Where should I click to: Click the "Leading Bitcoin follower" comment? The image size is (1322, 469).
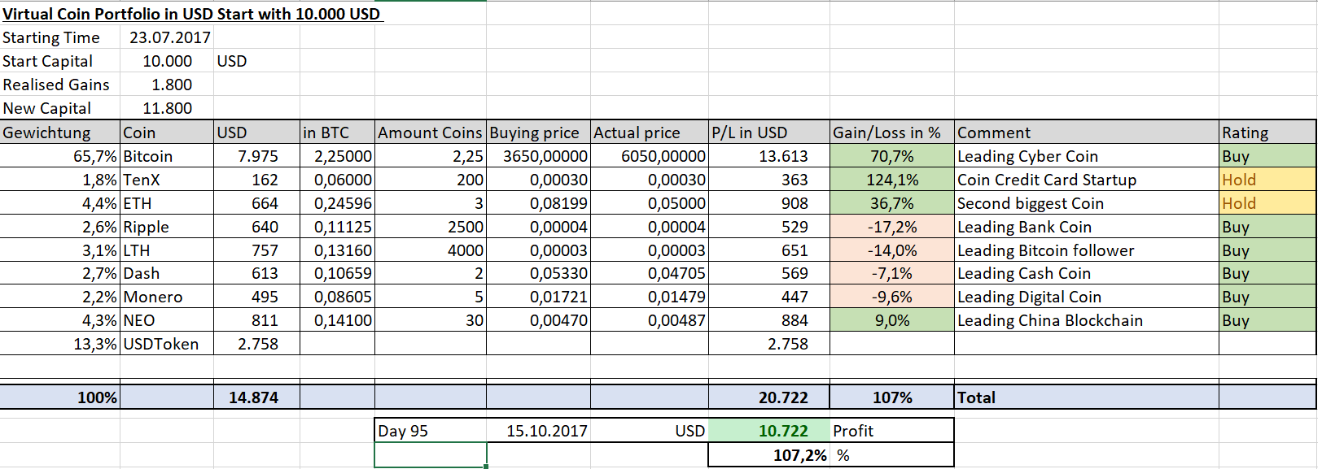tap(1086, 250)
